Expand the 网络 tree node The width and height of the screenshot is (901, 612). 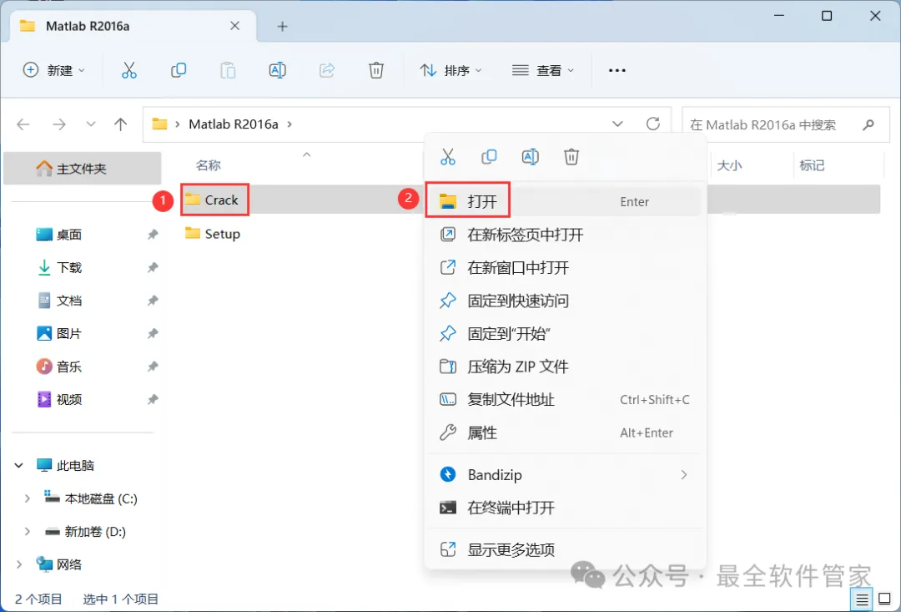(x=19, y=565)
